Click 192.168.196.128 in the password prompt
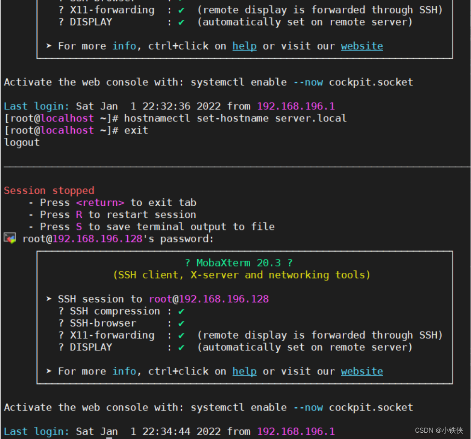 [x=97, y=239]
